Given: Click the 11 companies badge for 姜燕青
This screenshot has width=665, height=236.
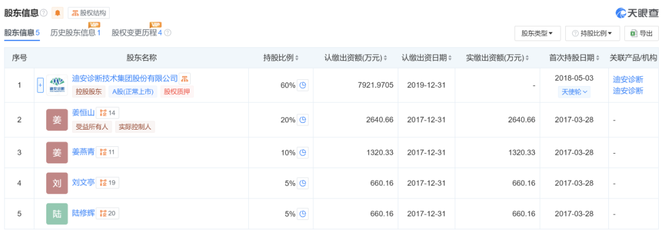Looking at the screenshot, I should (108, 152).
